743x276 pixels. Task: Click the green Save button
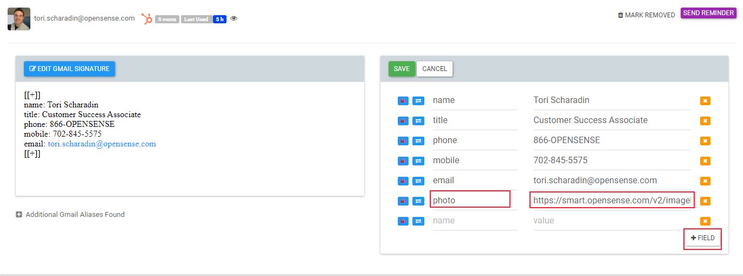click(x=402, y=69)
